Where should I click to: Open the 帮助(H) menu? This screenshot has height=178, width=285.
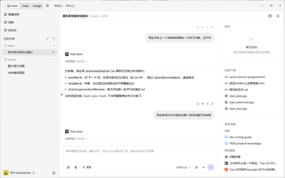point(70,6)
